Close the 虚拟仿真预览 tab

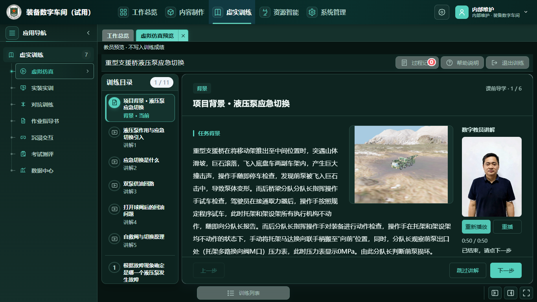coord(183,35)
